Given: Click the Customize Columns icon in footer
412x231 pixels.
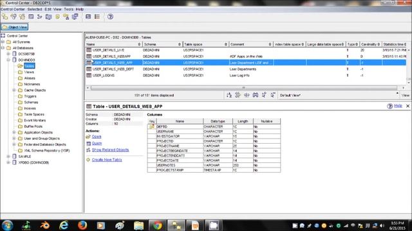Looking at the screenshot, I should click(247, 95).
